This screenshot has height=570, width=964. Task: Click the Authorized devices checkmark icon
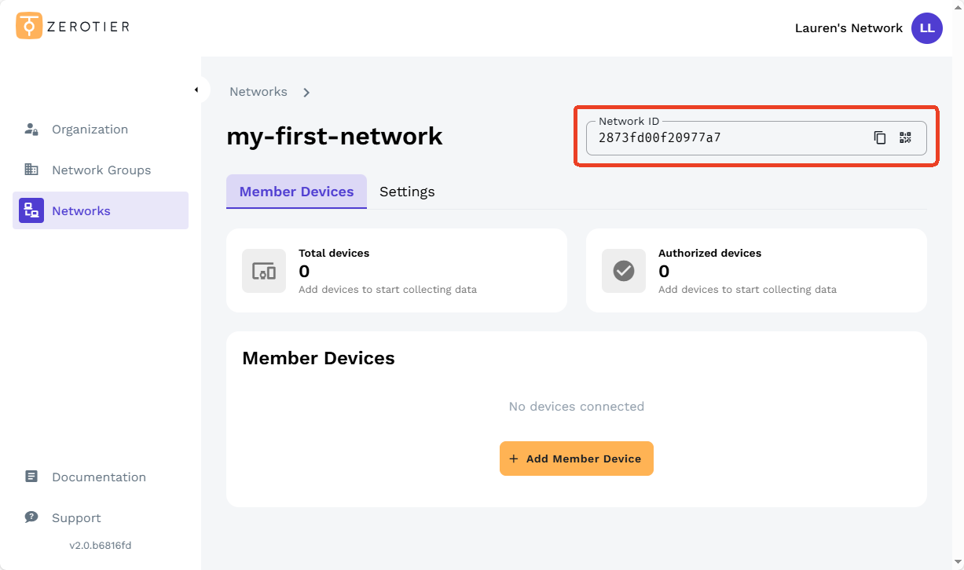click(623, 270)
